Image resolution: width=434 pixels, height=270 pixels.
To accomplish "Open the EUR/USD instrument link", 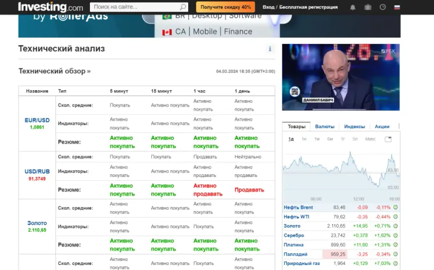I will coord(37,120).
